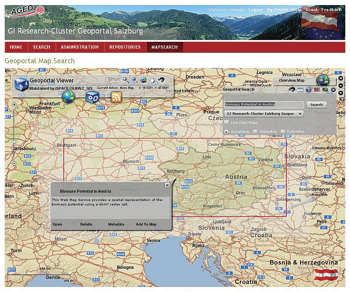The width and height of the screenshot is (350, 292).
Task: Click the Search button in Geoportal Search
Action: (317, 105)
